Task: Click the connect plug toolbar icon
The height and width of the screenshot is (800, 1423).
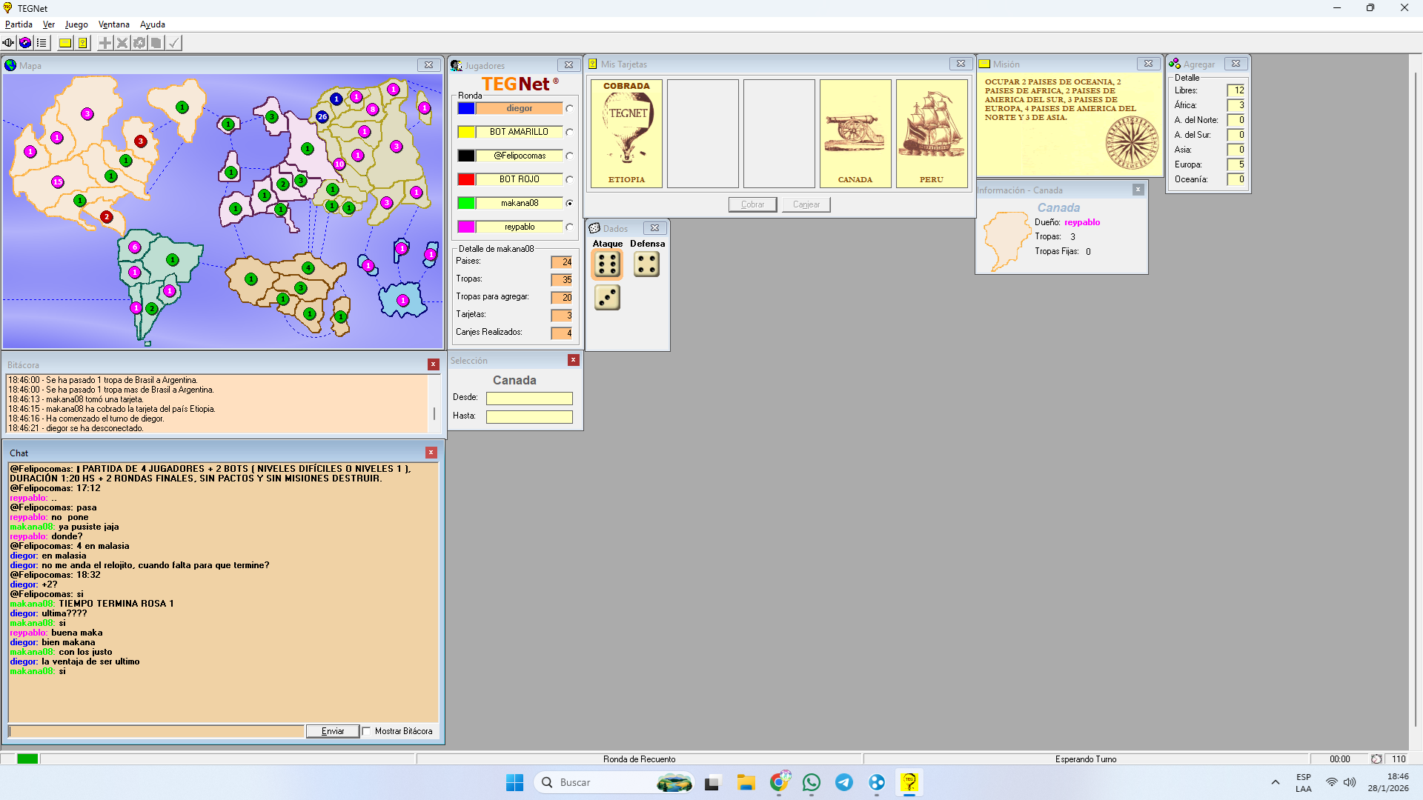Action: pos(8,43)
